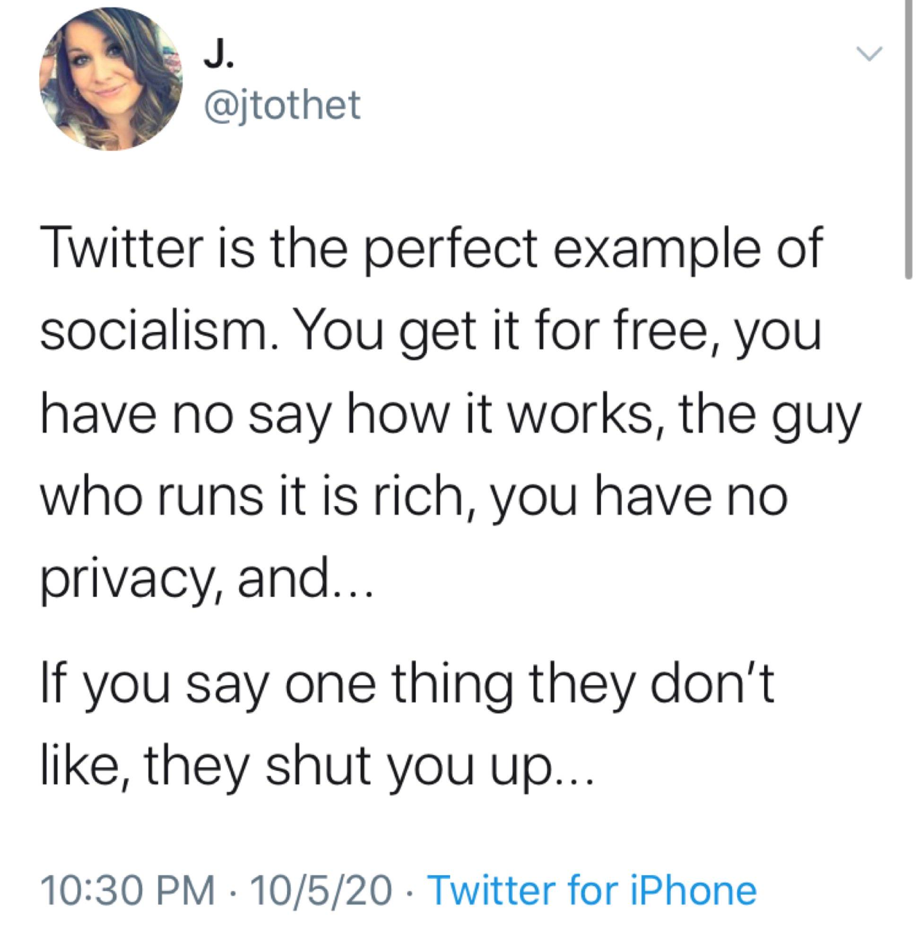The image size is (920, 945).
Task: Click the word "free" in the tweet
Action: point(661,332)
